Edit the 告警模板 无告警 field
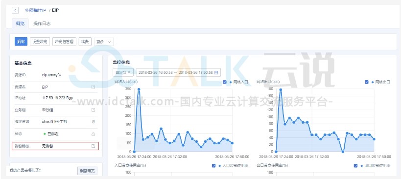Screen dimensions: 401x179 [93, 146]
